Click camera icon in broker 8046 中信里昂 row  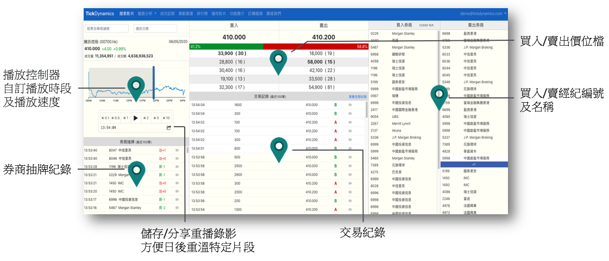click(x=178, y=158)
